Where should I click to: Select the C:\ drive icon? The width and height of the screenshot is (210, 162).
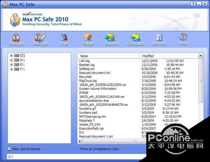16,55
